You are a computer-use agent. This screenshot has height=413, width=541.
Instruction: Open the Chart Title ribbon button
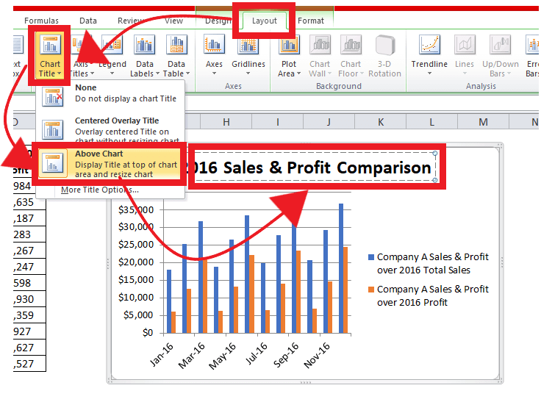[x=50, y=56]
